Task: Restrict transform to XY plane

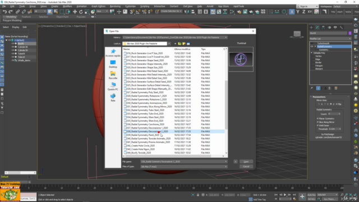Action: 310,12
